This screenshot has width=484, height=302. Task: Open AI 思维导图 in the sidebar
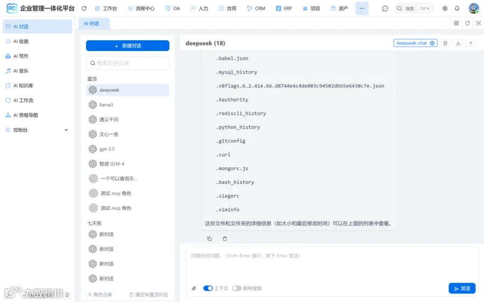click(x=37, y=115)
